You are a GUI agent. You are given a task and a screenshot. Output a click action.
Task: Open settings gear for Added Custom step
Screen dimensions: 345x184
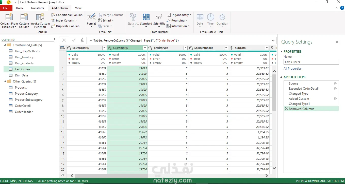point(335,98)
